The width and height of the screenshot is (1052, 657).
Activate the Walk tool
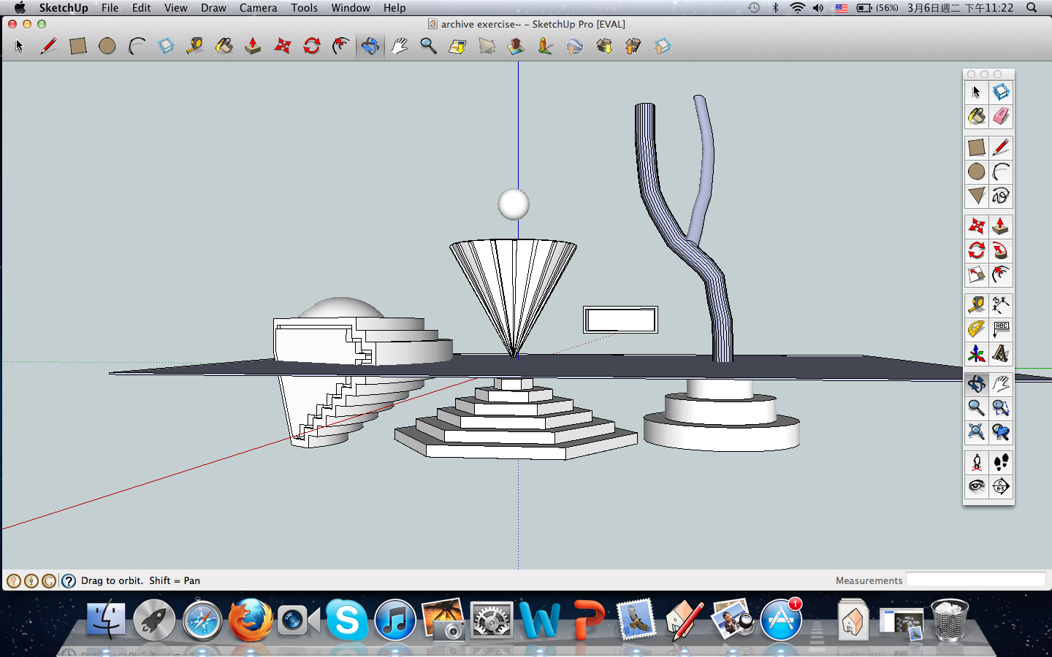(1001, 461)
